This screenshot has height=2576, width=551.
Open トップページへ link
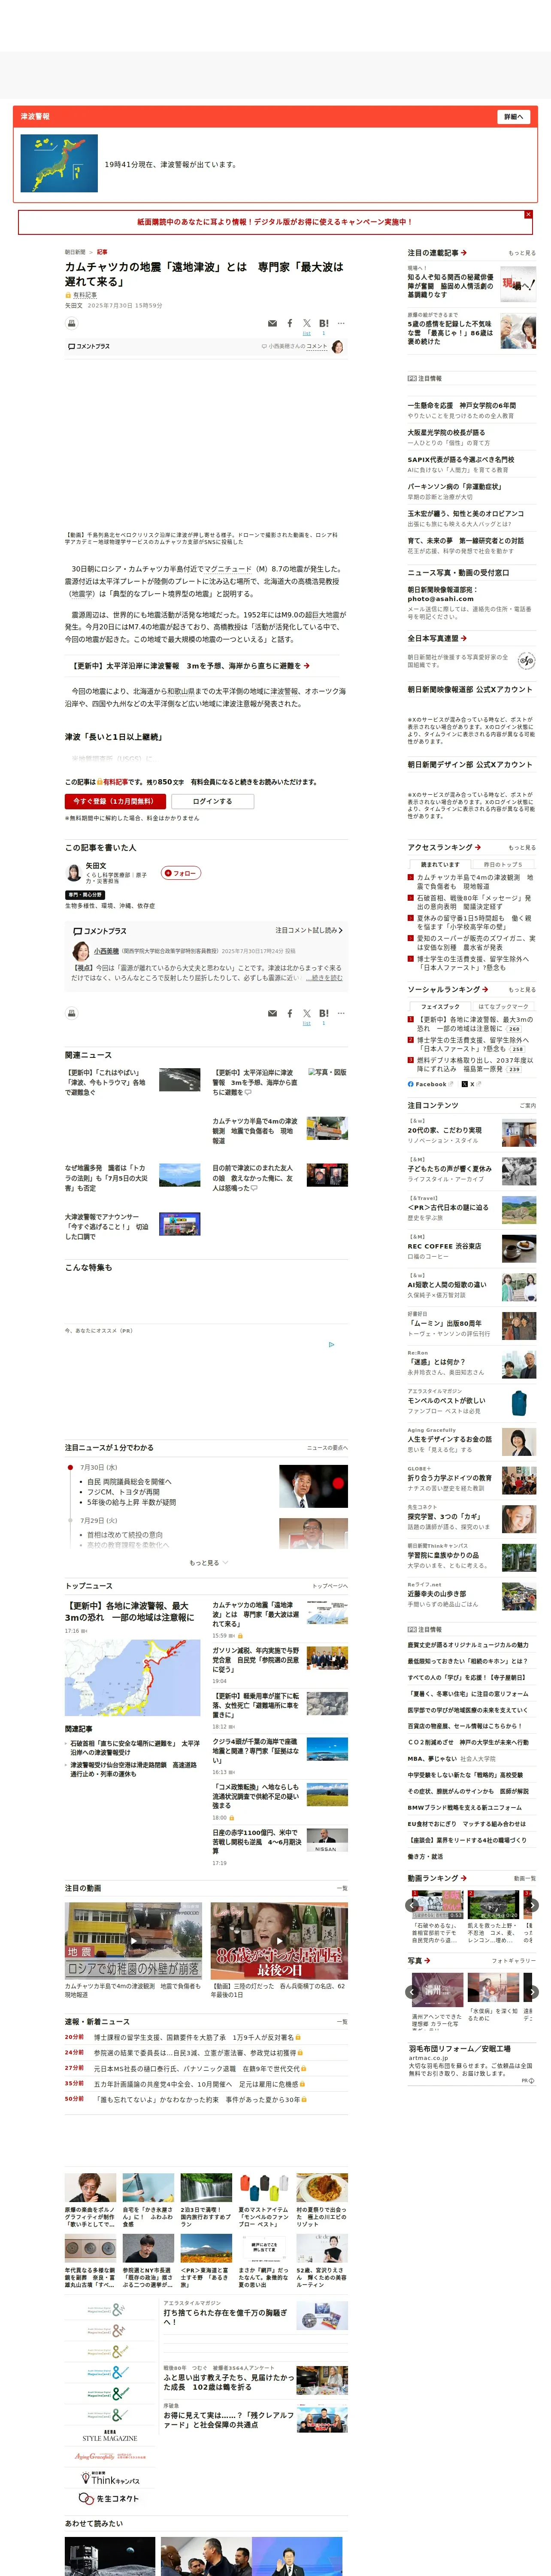(x=330, y=1586)
